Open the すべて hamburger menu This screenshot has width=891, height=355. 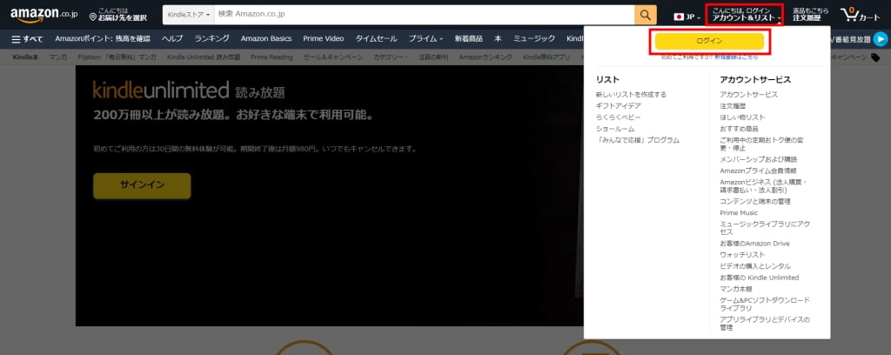click(x=27, y=38)
